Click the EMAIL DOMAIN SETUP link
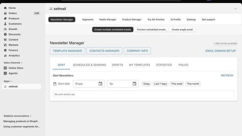Viewport: 242px width, 136px height. click(221, 51)
